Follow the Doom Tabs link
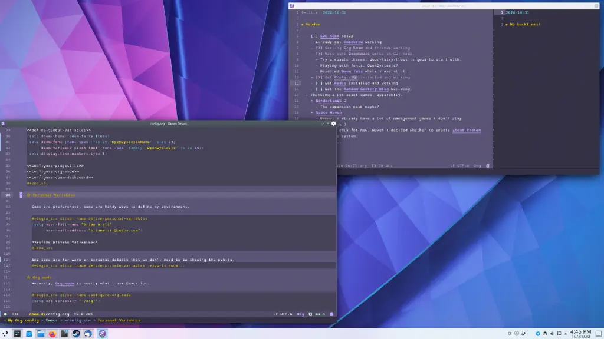Viewport: 604px width, 339px height. coord(352,71)
